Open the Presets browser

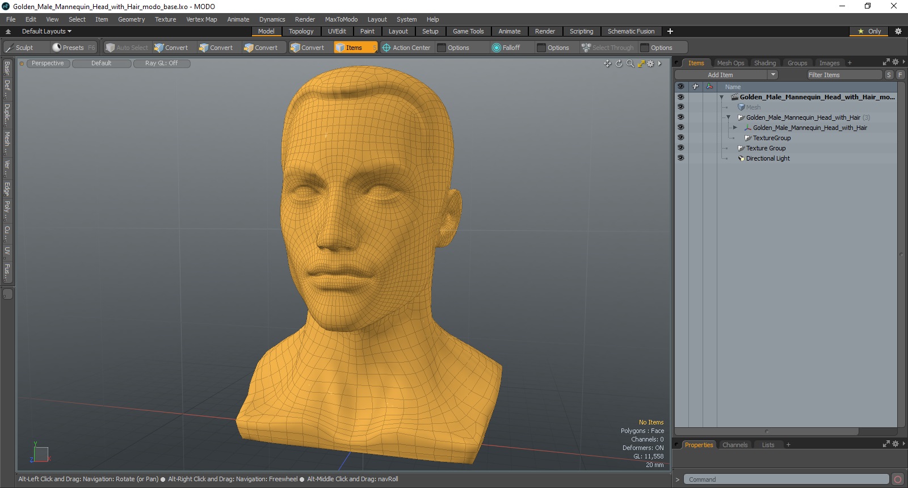(73, 48)
